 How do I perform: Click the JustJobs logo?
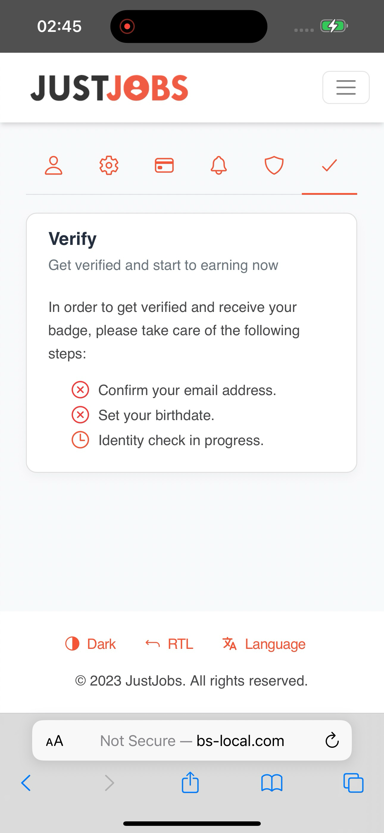pyautogui.click(x=109, y=88)
